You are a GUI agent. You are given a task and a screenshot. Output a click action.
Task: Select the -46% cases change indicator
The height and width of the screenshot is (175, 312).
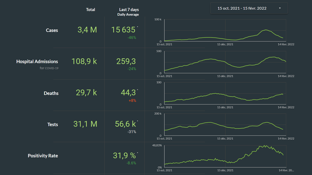131,38
